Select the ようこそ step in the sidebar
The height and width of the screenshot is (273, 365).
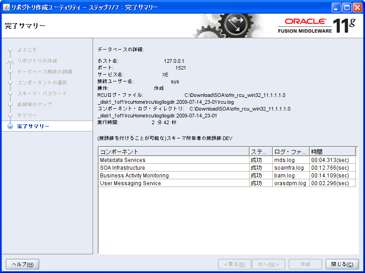click(28, 50)
